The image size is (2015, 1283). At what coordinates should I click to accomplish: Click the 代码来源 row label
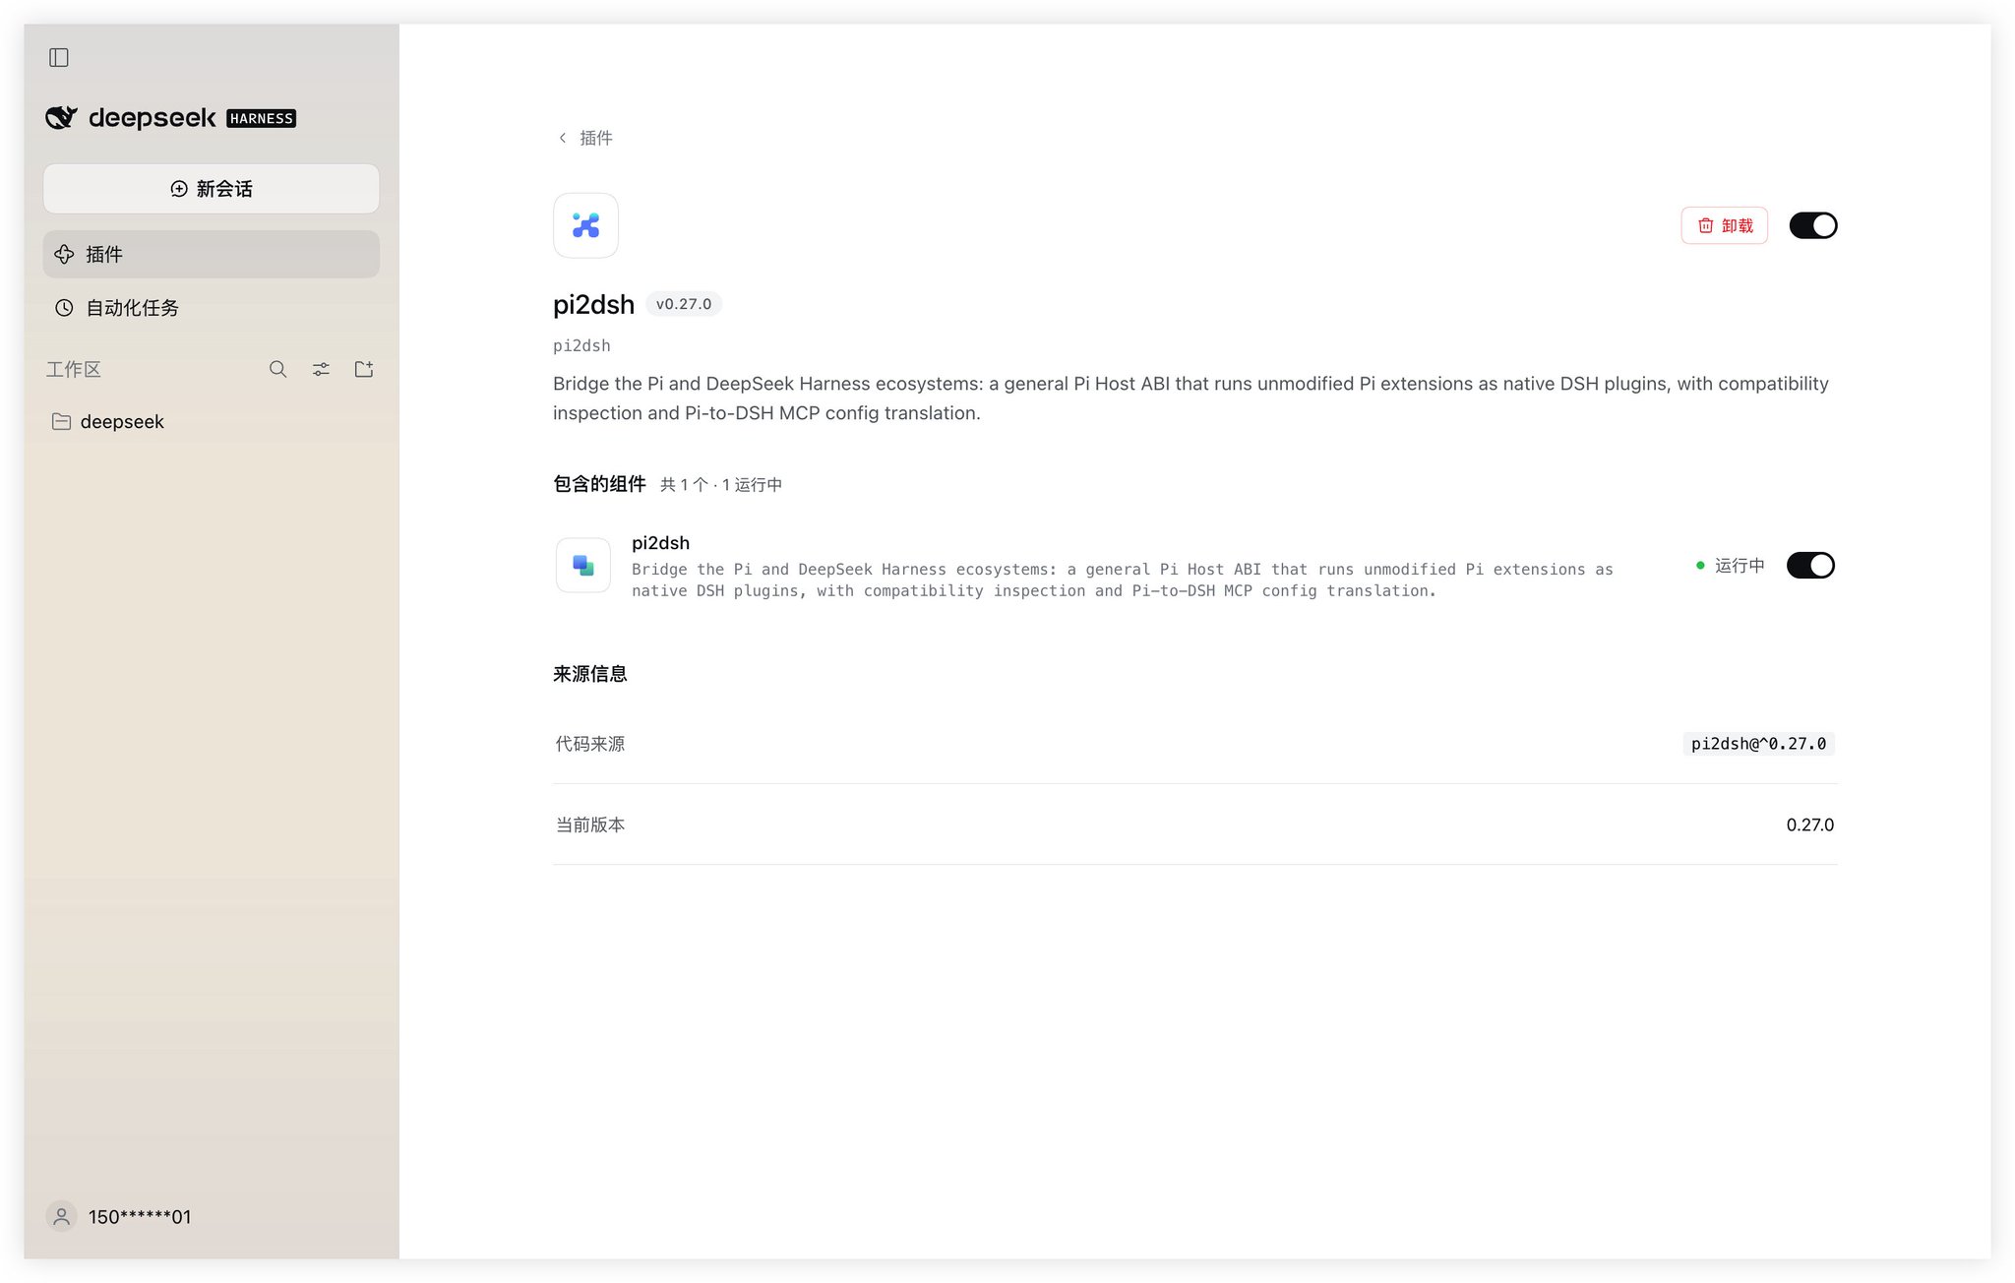coord(590,744)
